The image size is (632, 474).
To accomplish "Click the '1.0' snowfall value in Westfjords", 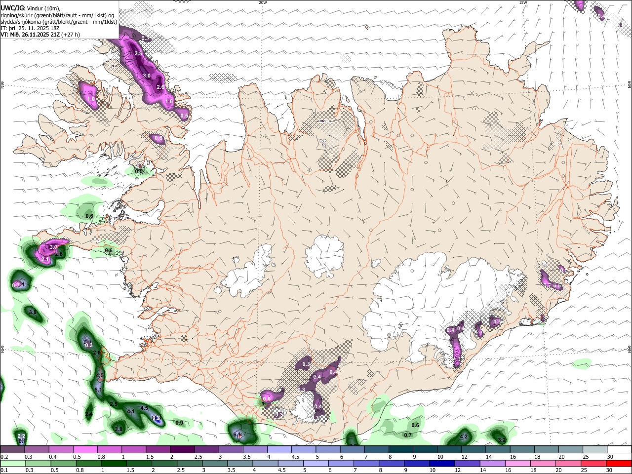I will tap(91, 99).
